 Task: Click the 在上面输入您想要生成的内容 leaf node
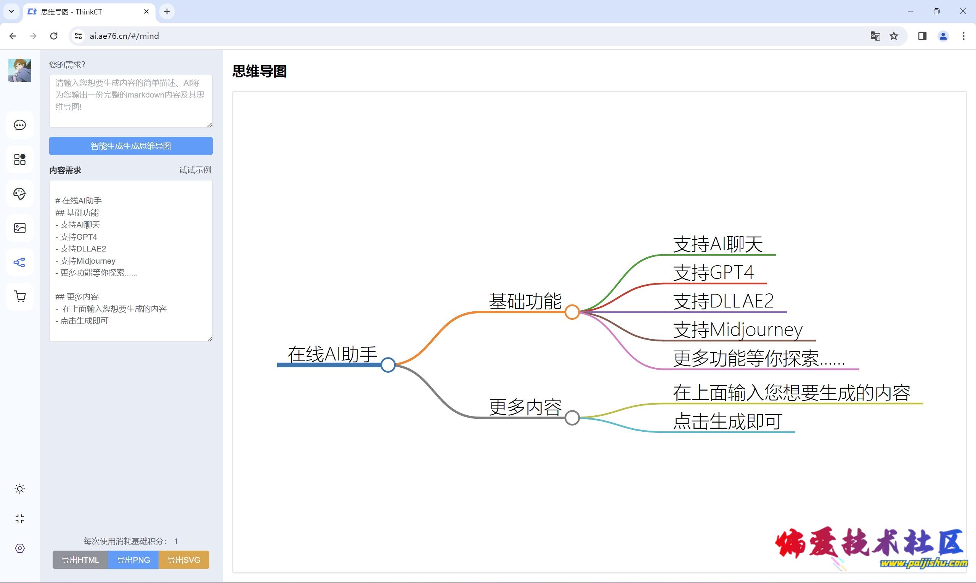791,393
